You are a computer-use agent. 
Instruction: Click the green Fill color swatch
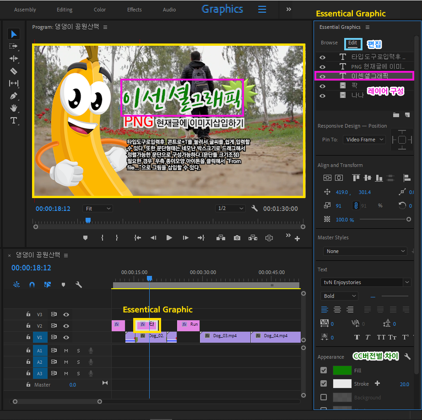tap(342, 370)
